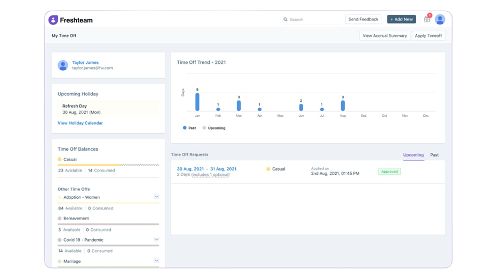This screenshot has height=279, width=496.
Task: Click the Bereavement balance bar
Action: (x=108, y=224)
